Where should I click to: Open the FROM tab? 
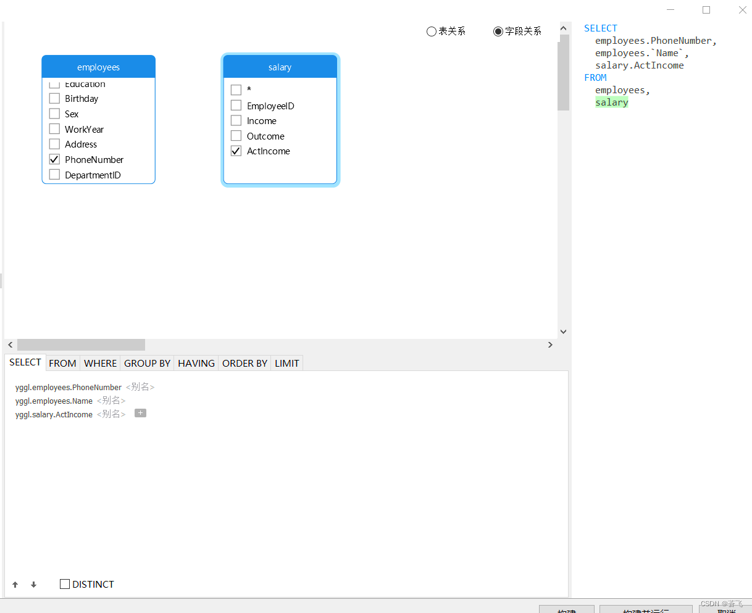coord(63,363)
